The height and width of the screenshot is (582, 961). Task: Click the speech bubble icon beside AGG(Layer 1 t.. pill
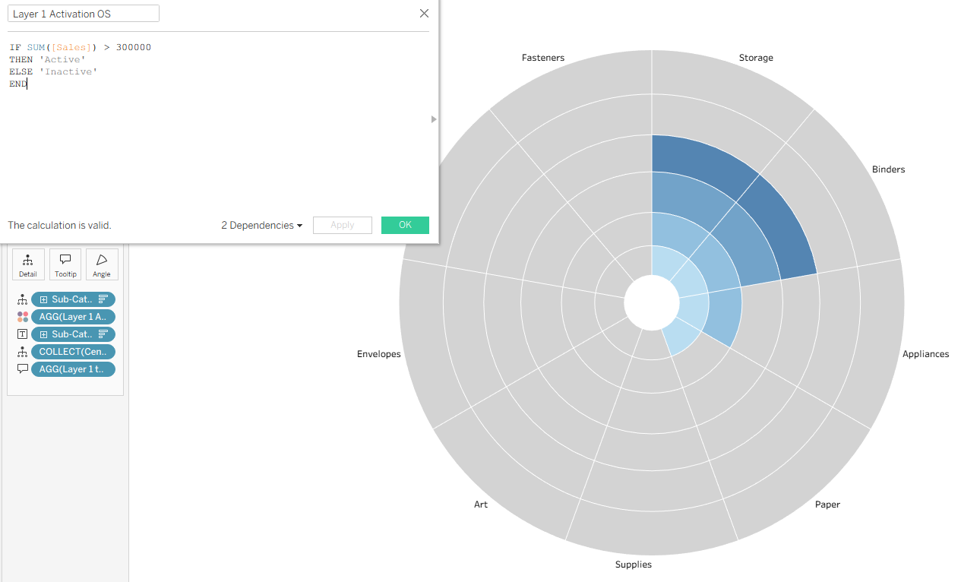tap(22, 369)
